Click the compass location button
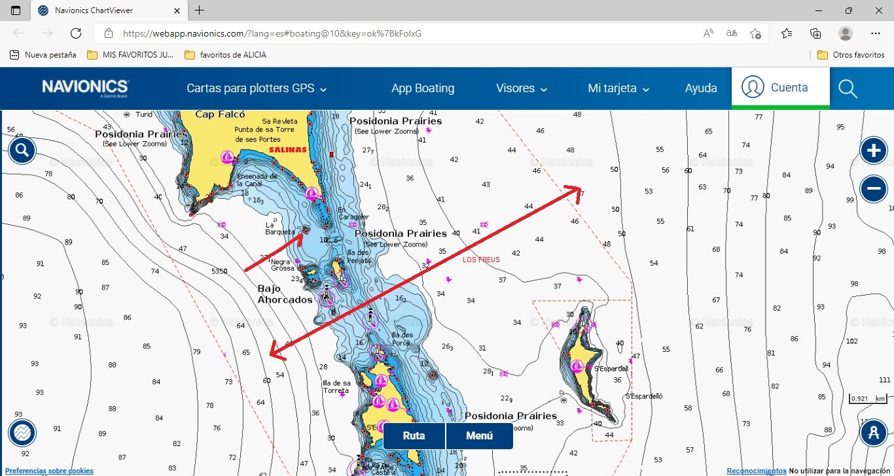 coord(873,433)
